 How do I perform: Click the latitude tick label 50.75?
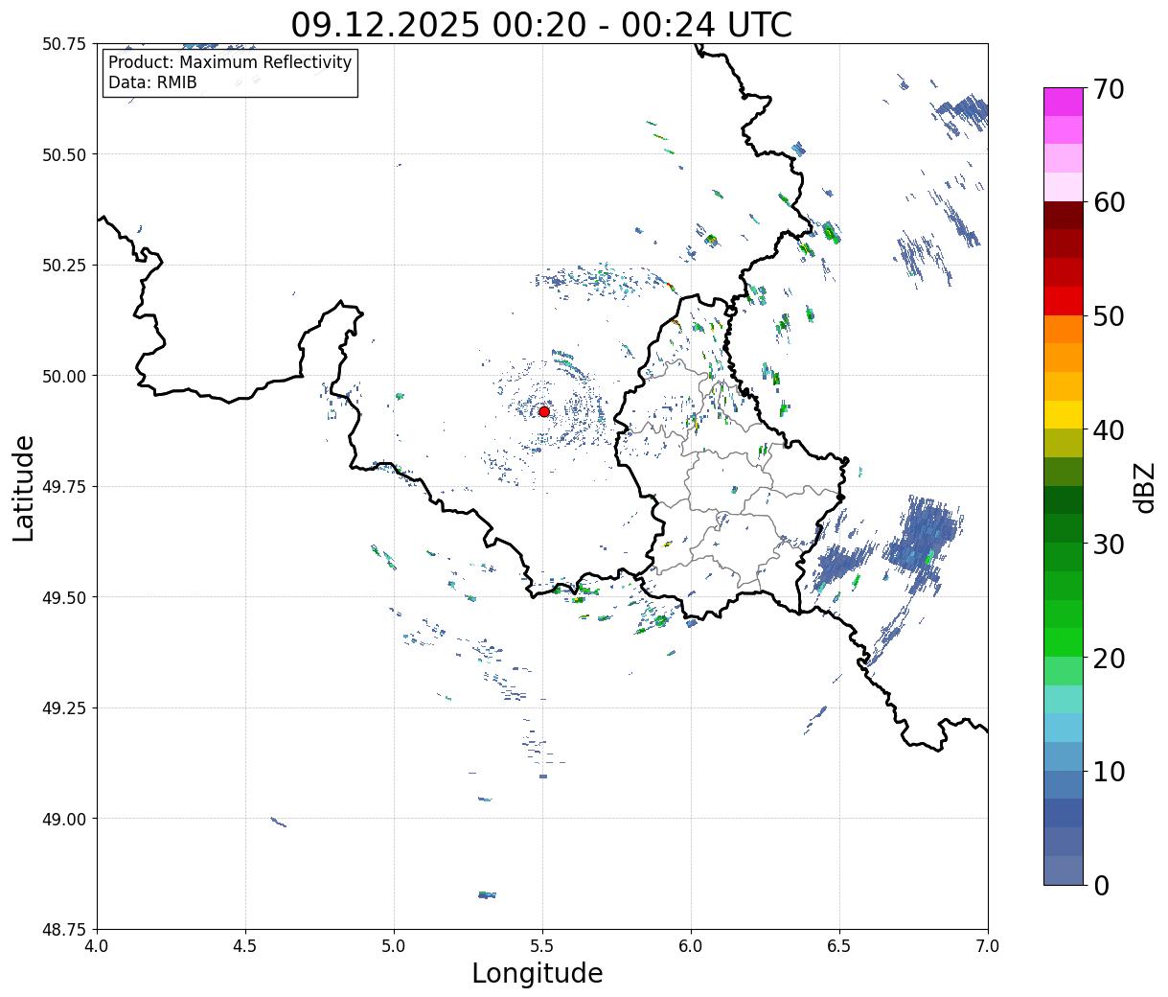[64, 44]
